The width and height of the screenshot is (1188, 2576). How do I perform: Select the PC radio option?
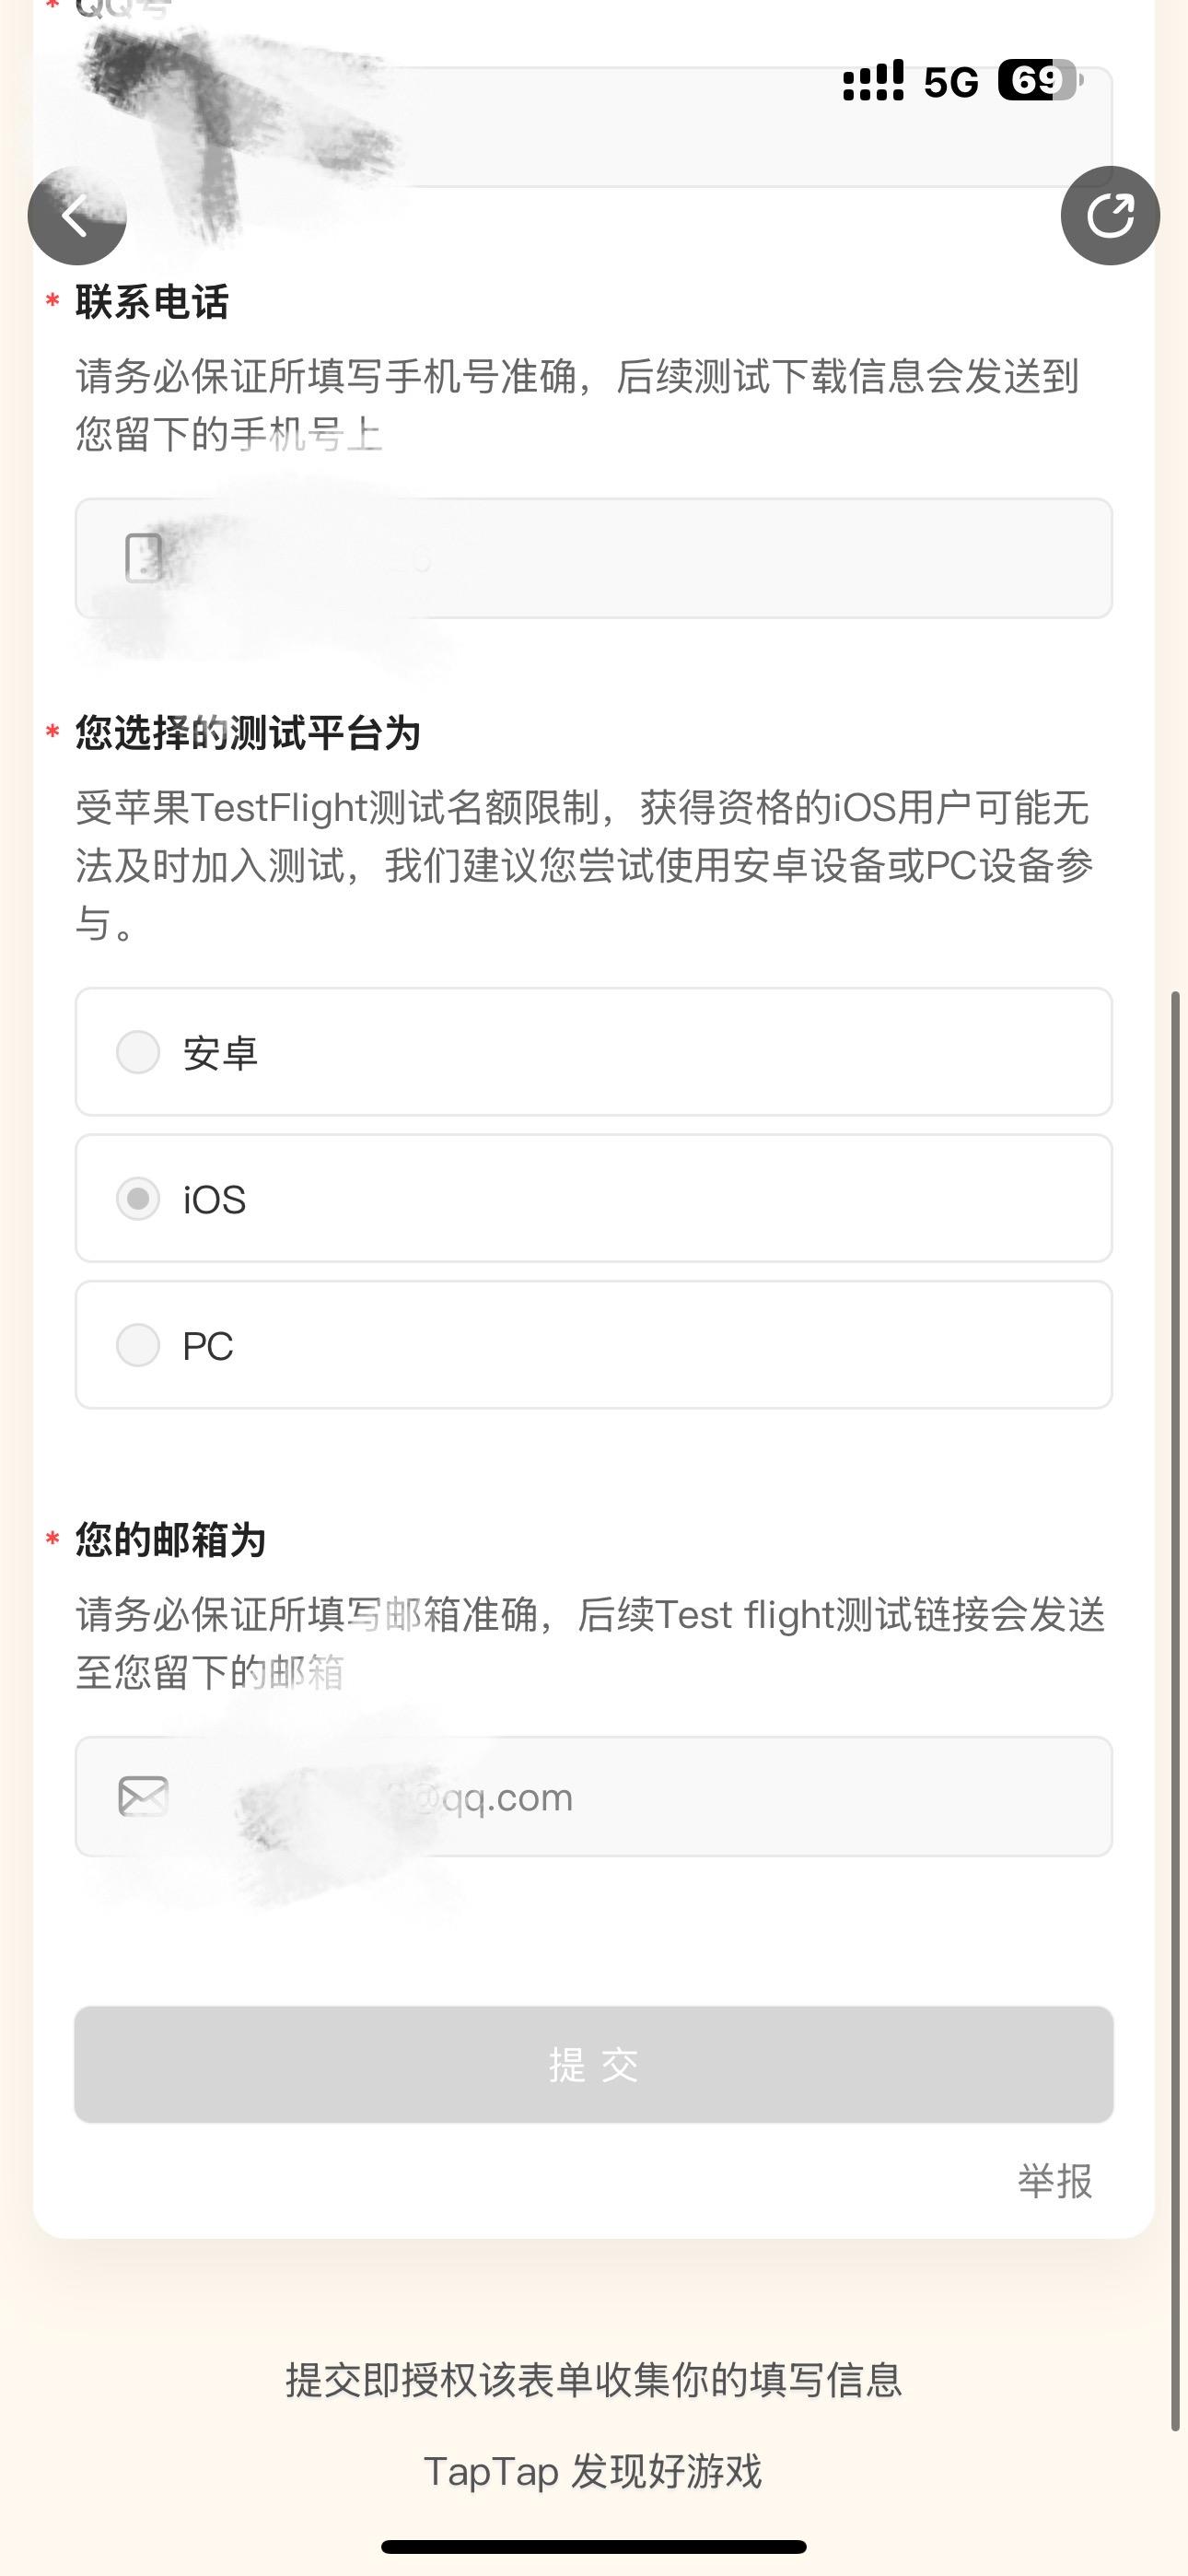[x=138, y=1345]
